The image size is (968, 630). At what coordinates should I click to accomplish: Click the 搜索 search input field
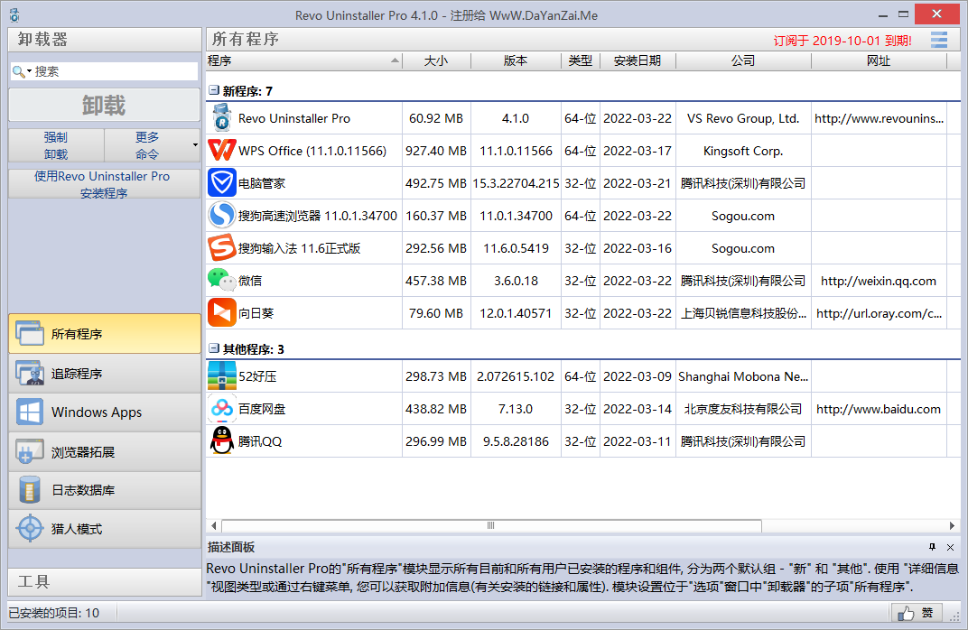point(113,71)
